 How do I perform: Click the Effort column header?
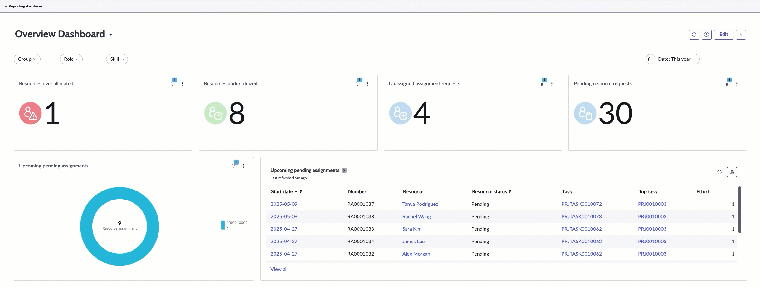[703, 192]
